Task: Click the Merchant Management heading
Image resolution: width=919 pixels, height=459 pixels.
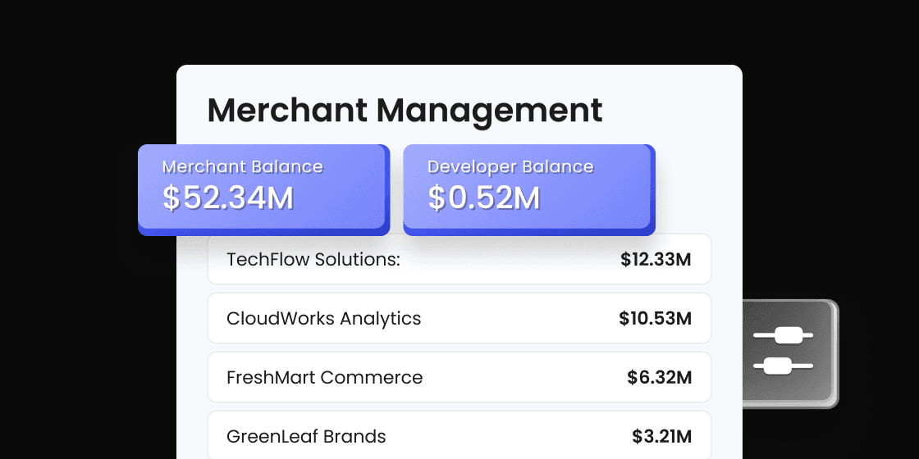Action: coord(405,110)
